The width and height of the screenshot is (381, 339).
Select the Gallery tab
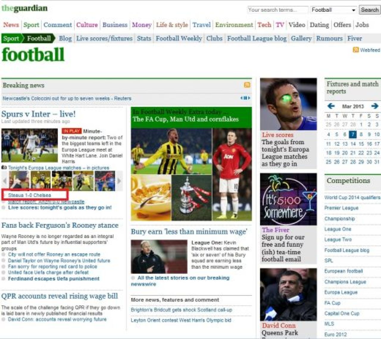click(x=301, y=38)
